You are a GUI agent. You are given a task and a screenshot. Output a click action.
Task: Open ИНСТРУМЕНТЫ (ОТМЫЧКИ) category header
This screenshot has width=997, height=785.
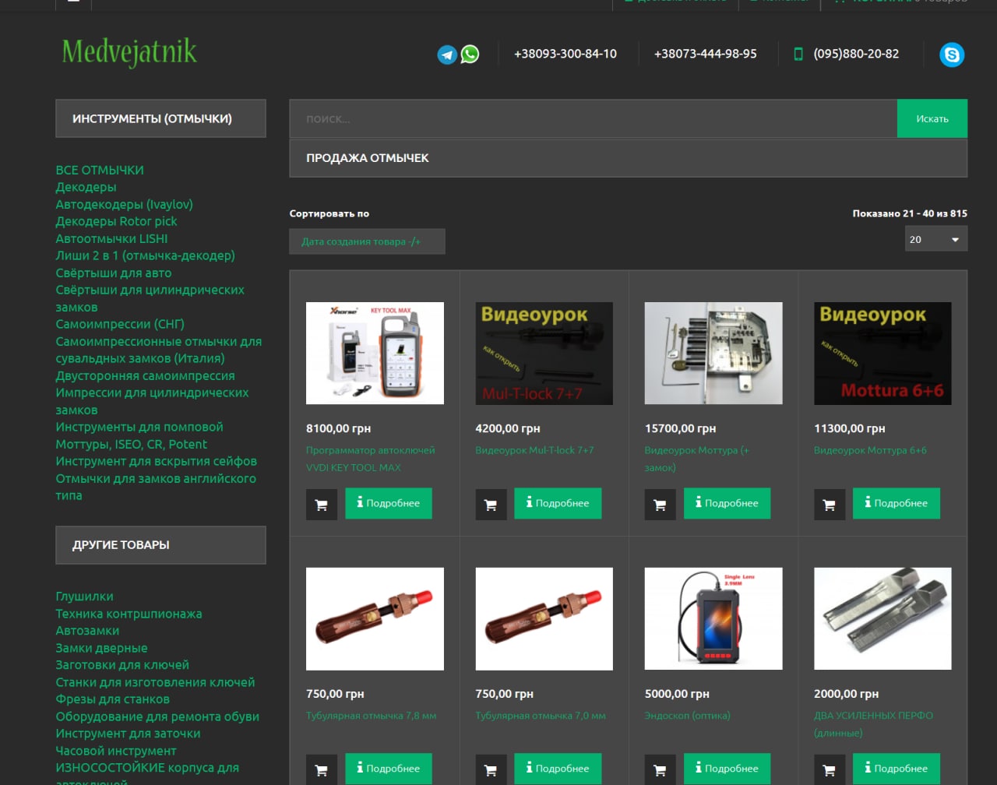click(160, 118)
